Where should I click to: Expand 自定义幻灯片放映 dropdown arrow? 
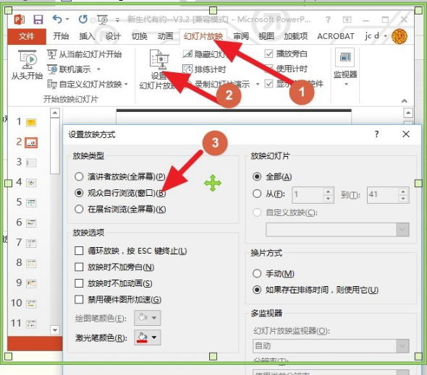tap(126, 84)
